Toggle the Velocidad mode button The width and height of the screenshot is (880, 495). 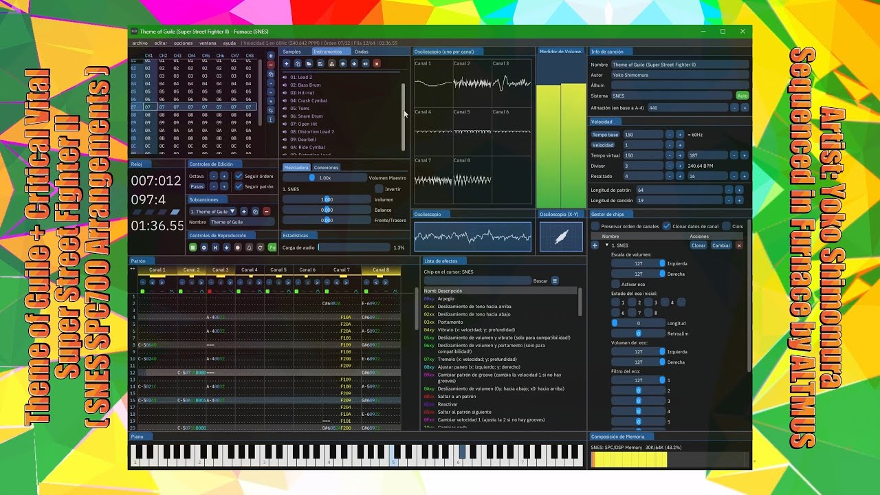(603, 145)
